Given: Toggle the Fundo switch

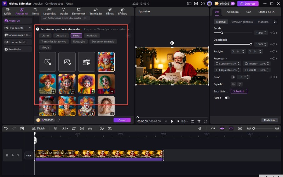Looking at the screenshot, I should click(x=227, y=98).
